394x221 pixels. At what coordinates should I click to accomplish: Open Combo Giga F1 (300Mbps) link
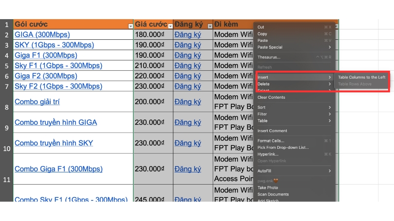tap(59, 169)
